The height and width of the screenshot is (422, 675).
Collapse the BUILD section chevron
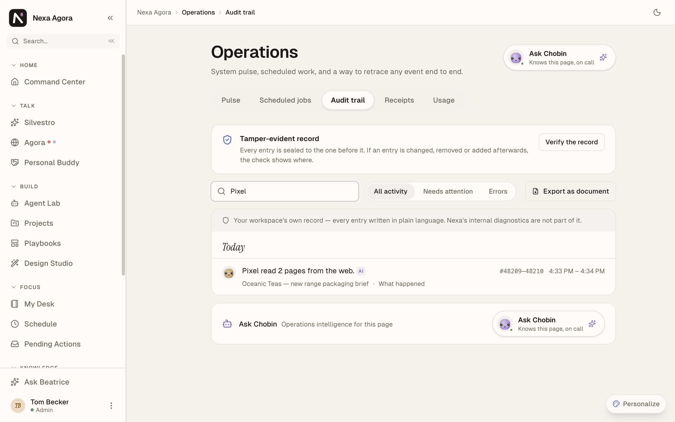[x=14, y=186]
